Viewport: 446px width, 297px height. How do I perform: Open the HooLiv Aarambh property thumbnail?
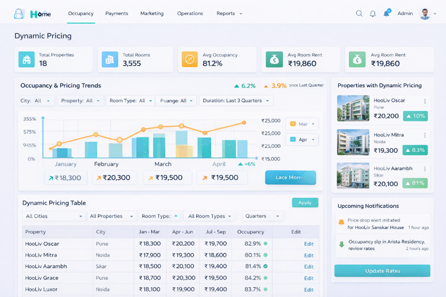[x=353, y=176]
